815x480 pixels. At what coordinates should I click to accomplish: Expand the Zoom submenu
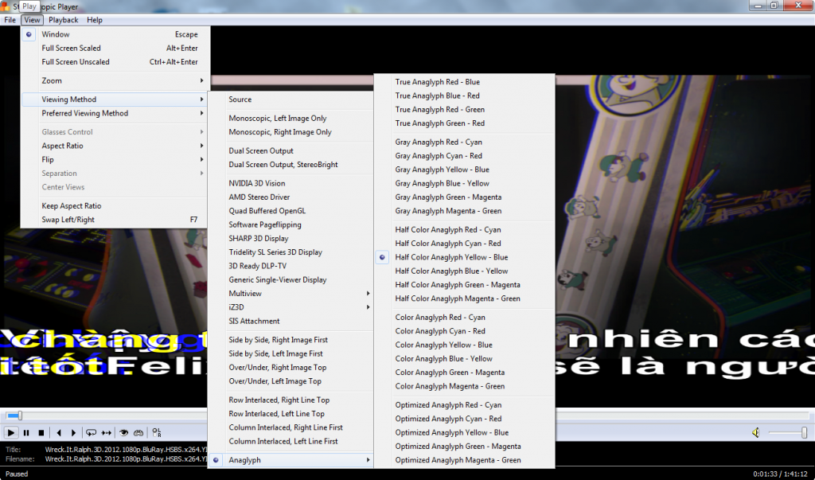115,80
